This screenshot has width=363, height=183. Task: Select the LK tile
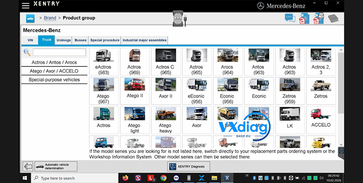[x=290, y=120]
